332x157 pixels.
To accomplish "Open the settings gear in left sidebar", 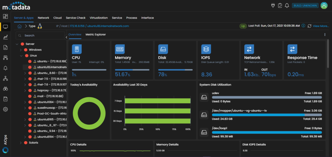I will [5, 109].
